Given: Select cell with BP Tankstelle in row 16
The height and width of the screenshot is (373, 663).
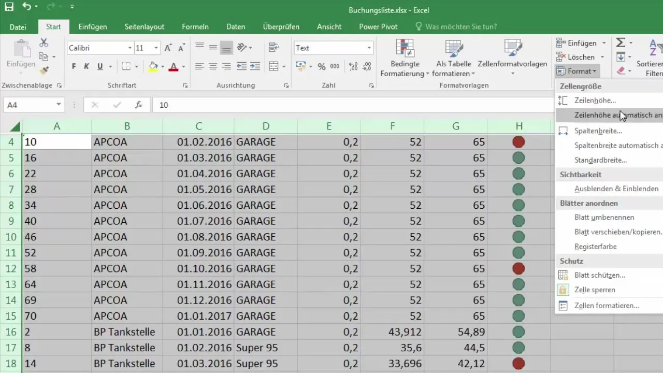Looking at the screenshot, I should click(x=127, y=332).
